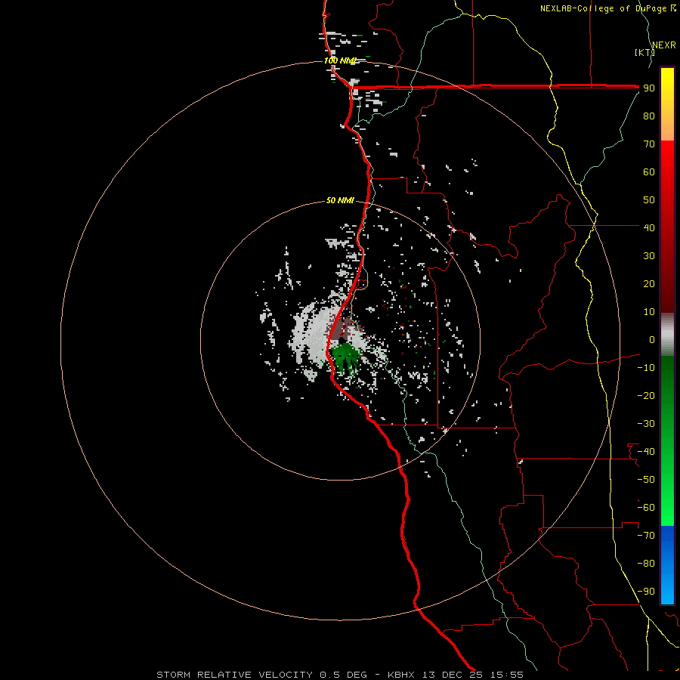
Task: Click the -10 value on velocity scale
Action: point(646,368)
